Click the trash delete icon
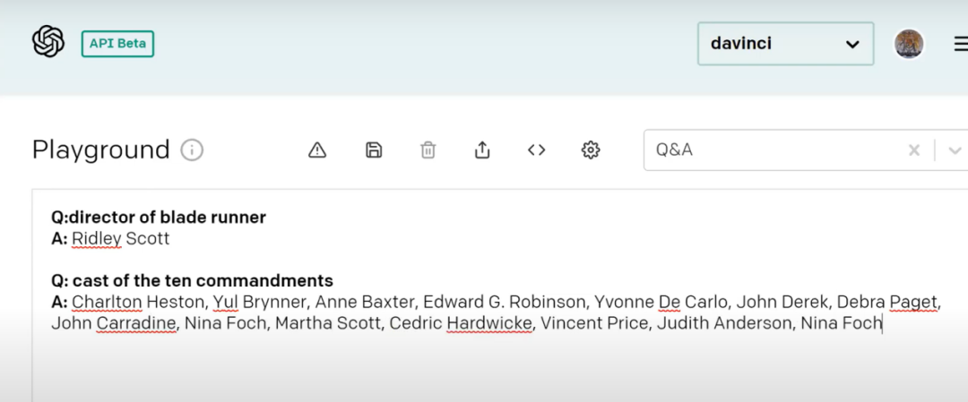The image size is (968, 402). [428, 150]
